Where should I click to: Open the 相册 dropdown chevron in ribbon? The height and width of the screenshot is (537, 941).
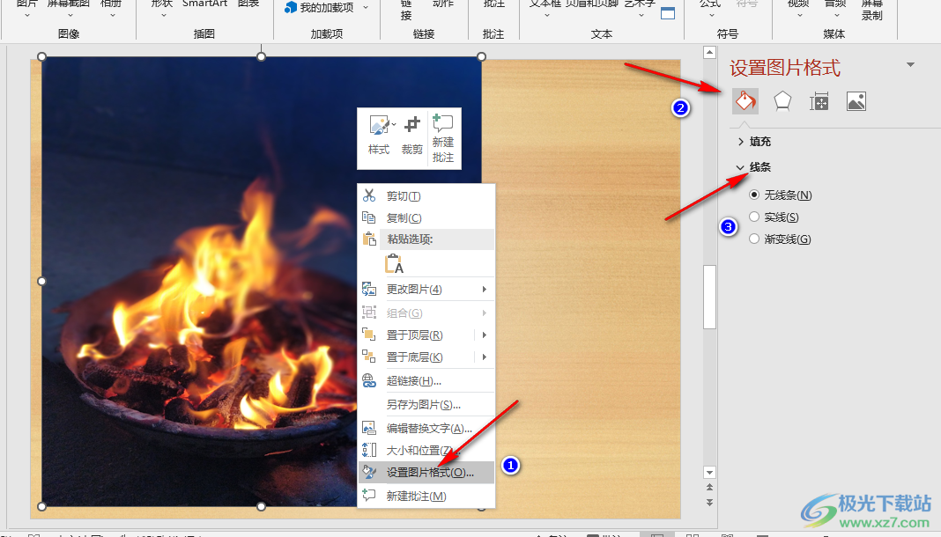pyautogui.click(x=112, y=15)
